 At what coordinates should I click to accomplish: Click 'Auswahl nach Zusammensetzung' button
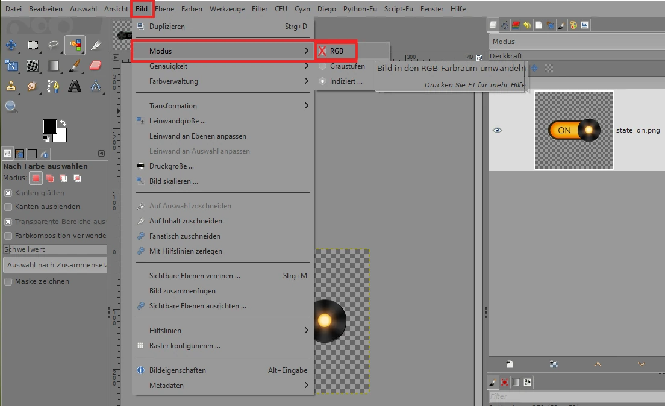tap(55, 264)
